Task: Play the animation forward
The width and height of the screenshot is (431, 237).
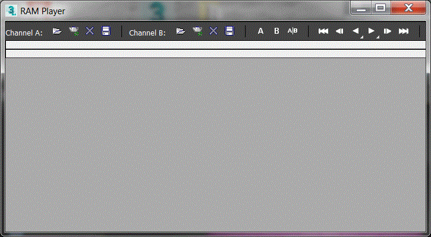Action: (372, 31)
